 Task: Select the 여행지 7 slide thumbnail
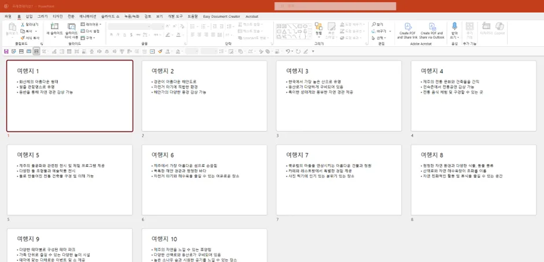pyautogui.click(x=339, y=180)
